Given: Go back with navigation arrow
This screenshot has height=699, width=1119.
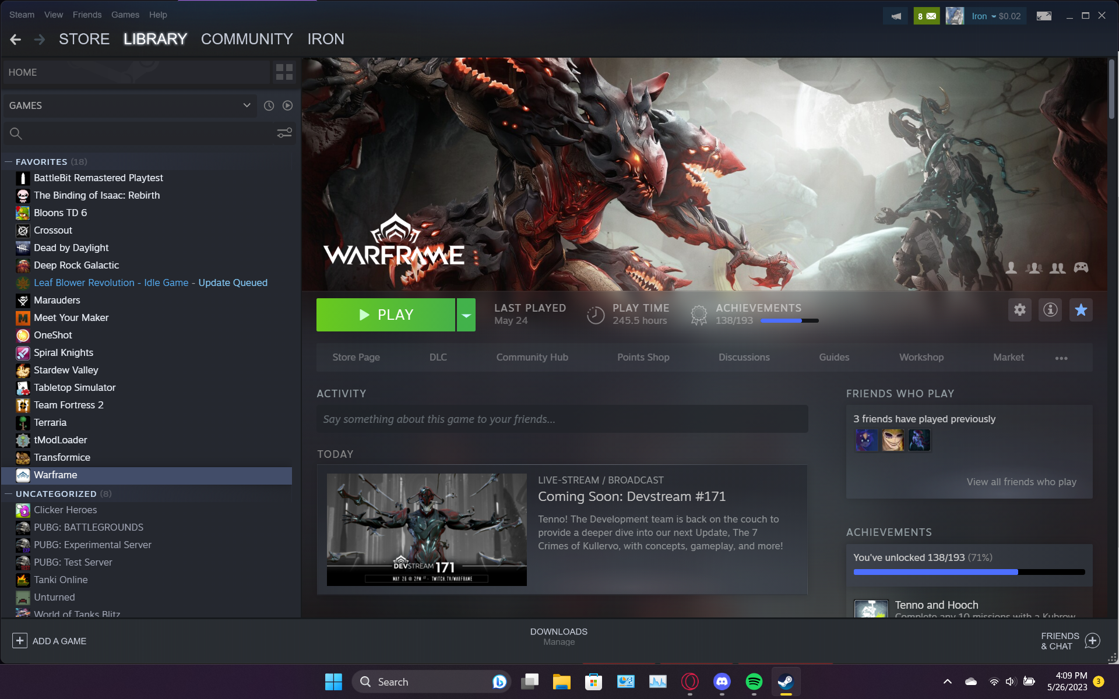Looking at the screenshot, I should [16, 39].
